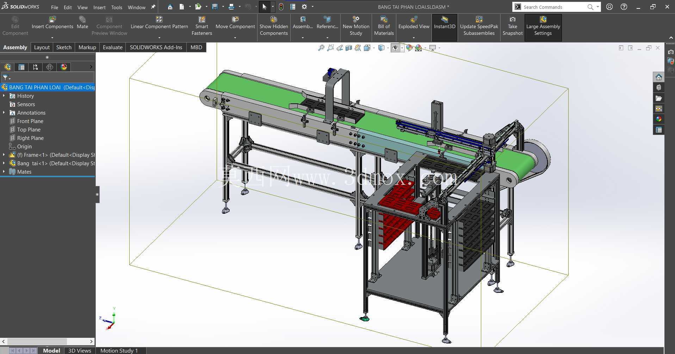Rebuild the model with the traffic light icon
The width and height of the screenshot is (675, 354).
click(x=281, y=7)
